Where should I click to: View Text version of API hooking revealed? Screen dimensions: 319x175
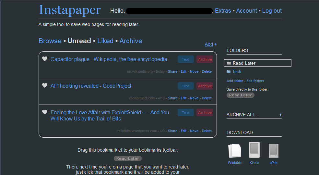click(186, 86)
